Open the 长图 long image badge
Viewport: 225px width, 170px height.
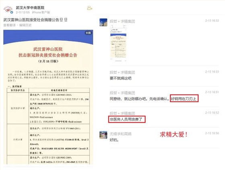(x=88, y=33)
